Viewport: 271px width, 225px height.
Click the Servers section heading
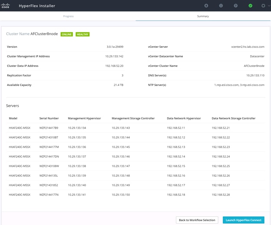coord(13,106)
